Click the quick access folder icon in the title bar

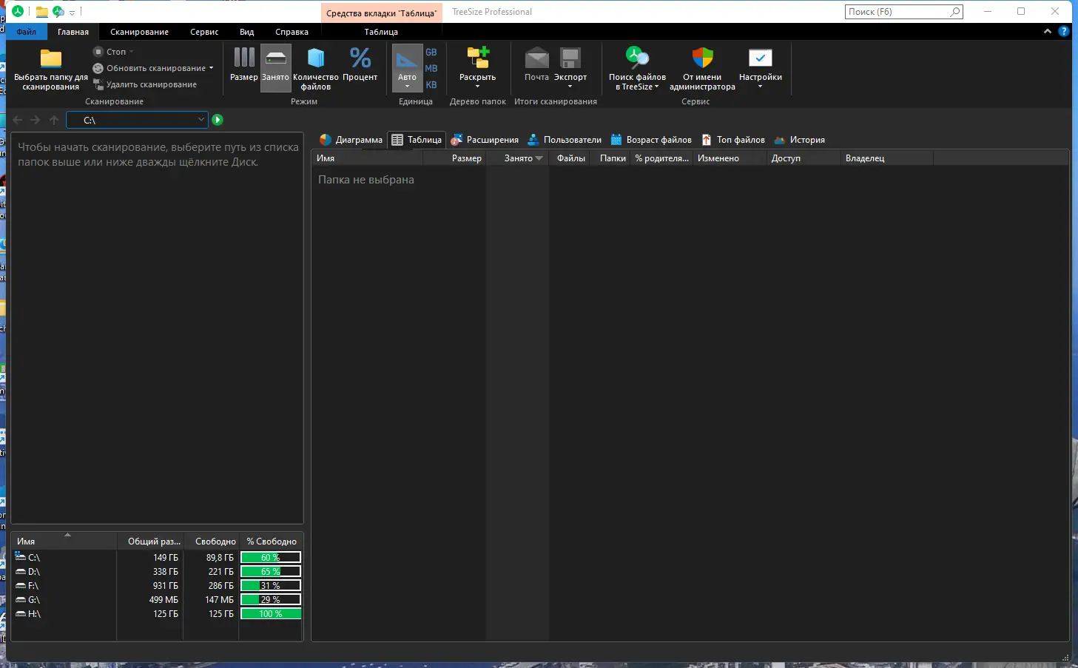(42, 12)
